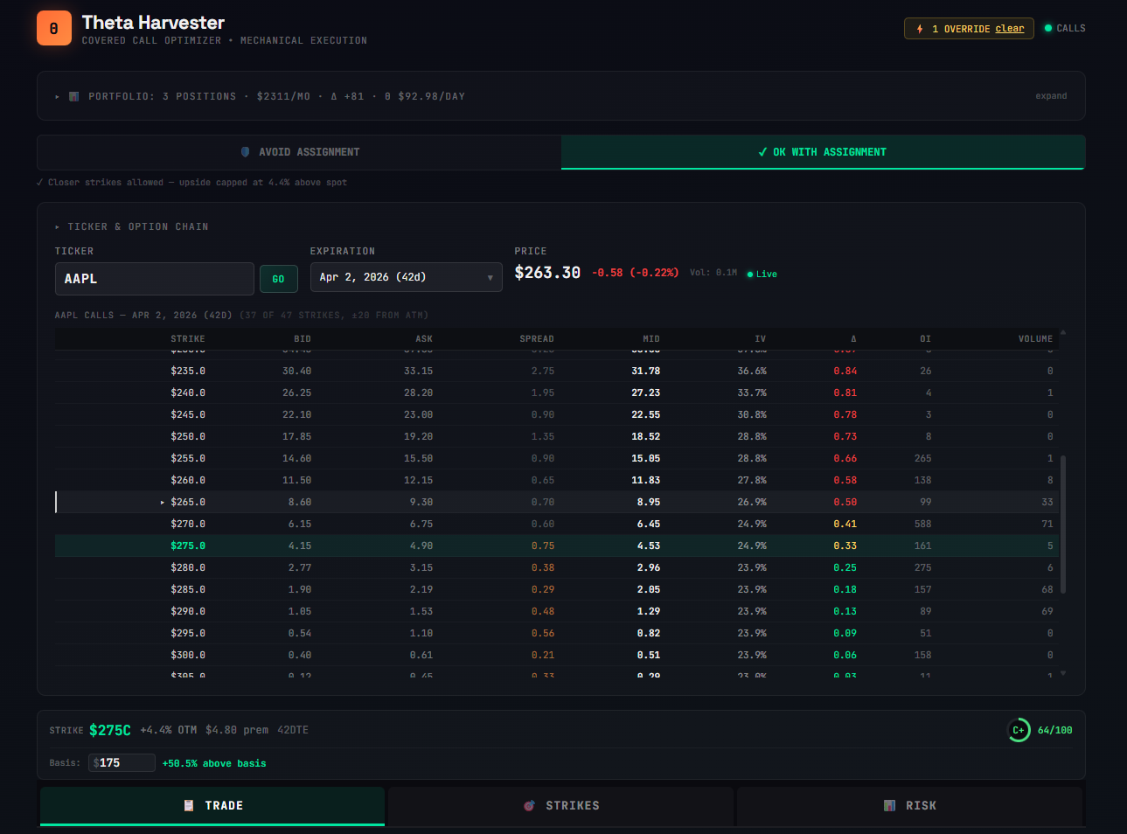Viewport: 1127px width, 834px height.
Task: Click the chart icon beside RISK
Action: pos(889,806)
